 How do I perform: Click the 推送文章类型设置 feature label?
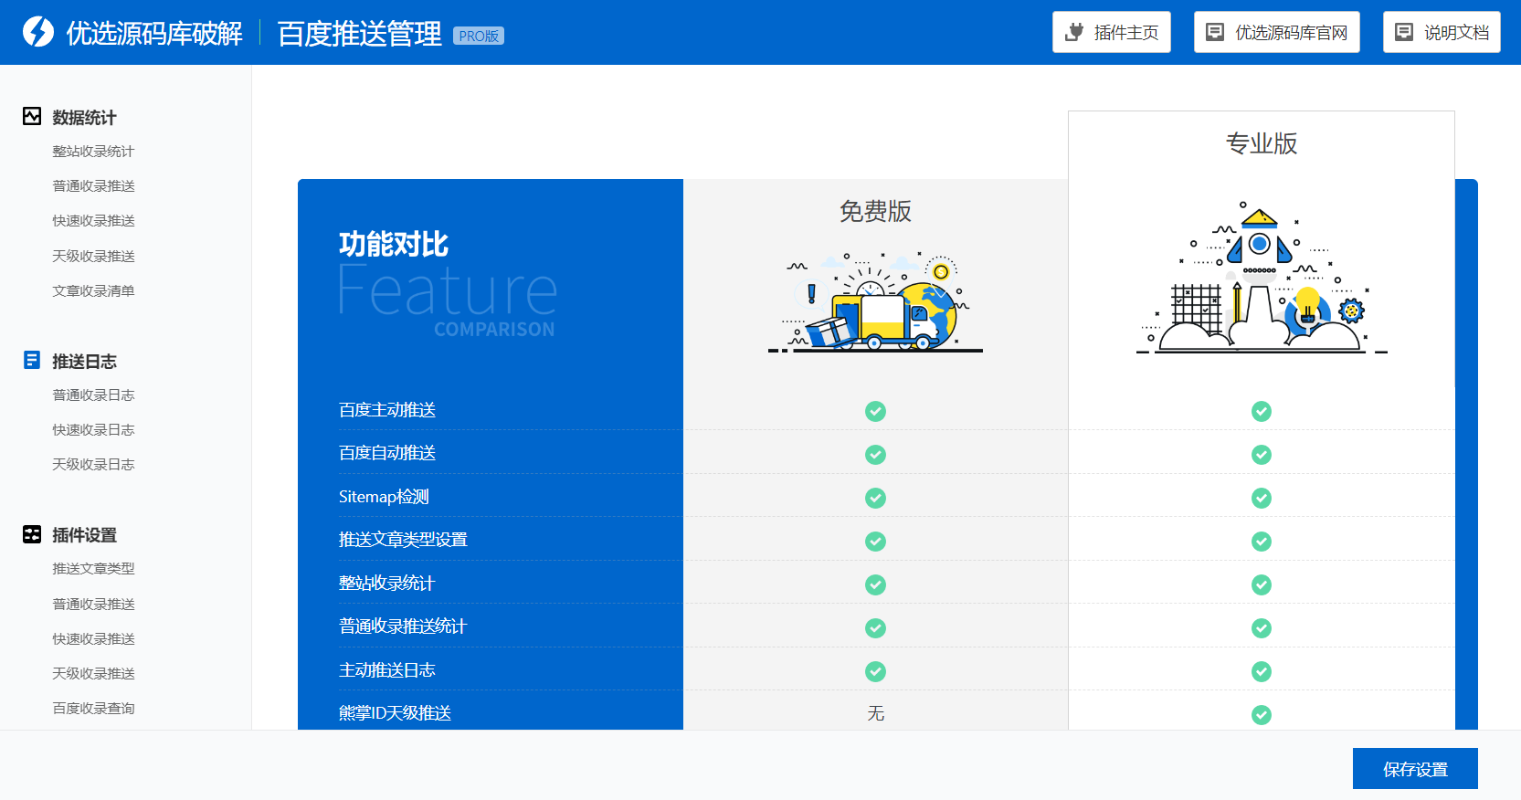click(403, 540)
